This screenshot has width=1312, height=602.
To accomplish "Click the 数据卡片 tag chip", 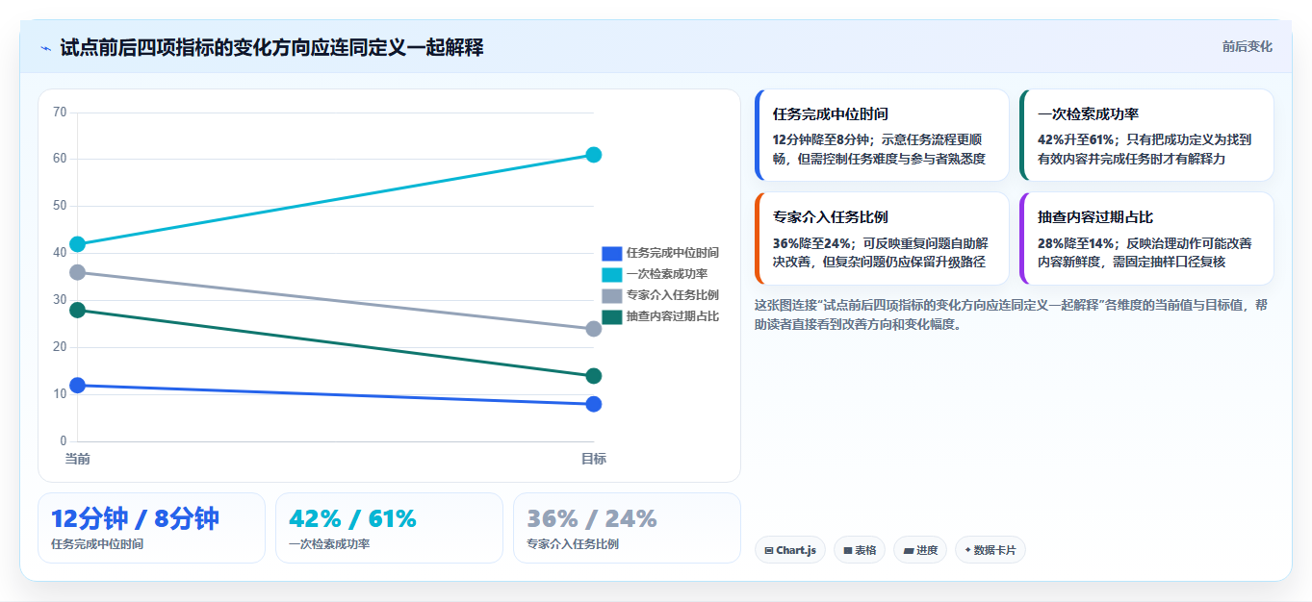I will point(990,550).
